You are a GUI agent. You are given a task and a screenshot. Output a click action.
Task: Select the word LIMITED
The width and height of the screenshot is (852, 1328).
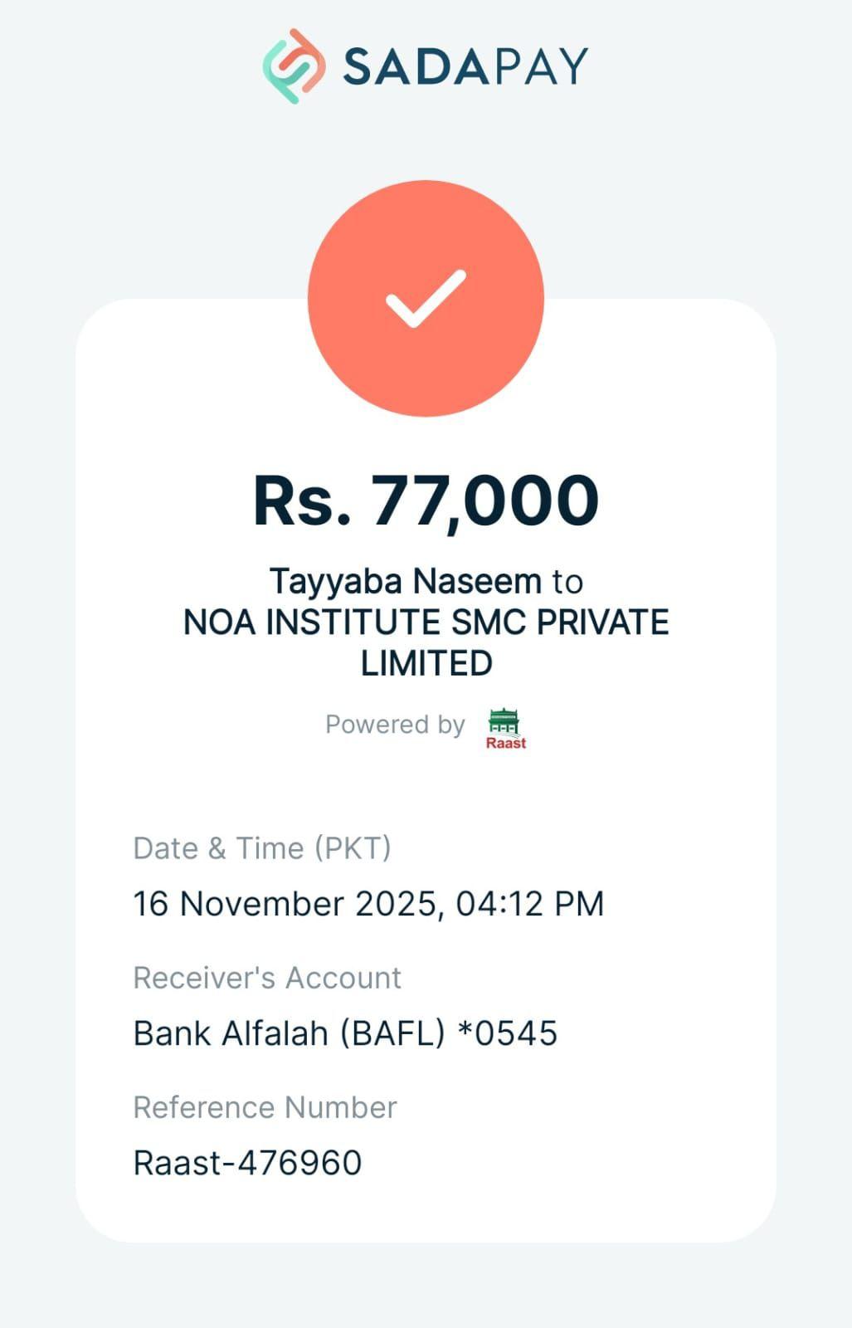(x=426, y=663)
